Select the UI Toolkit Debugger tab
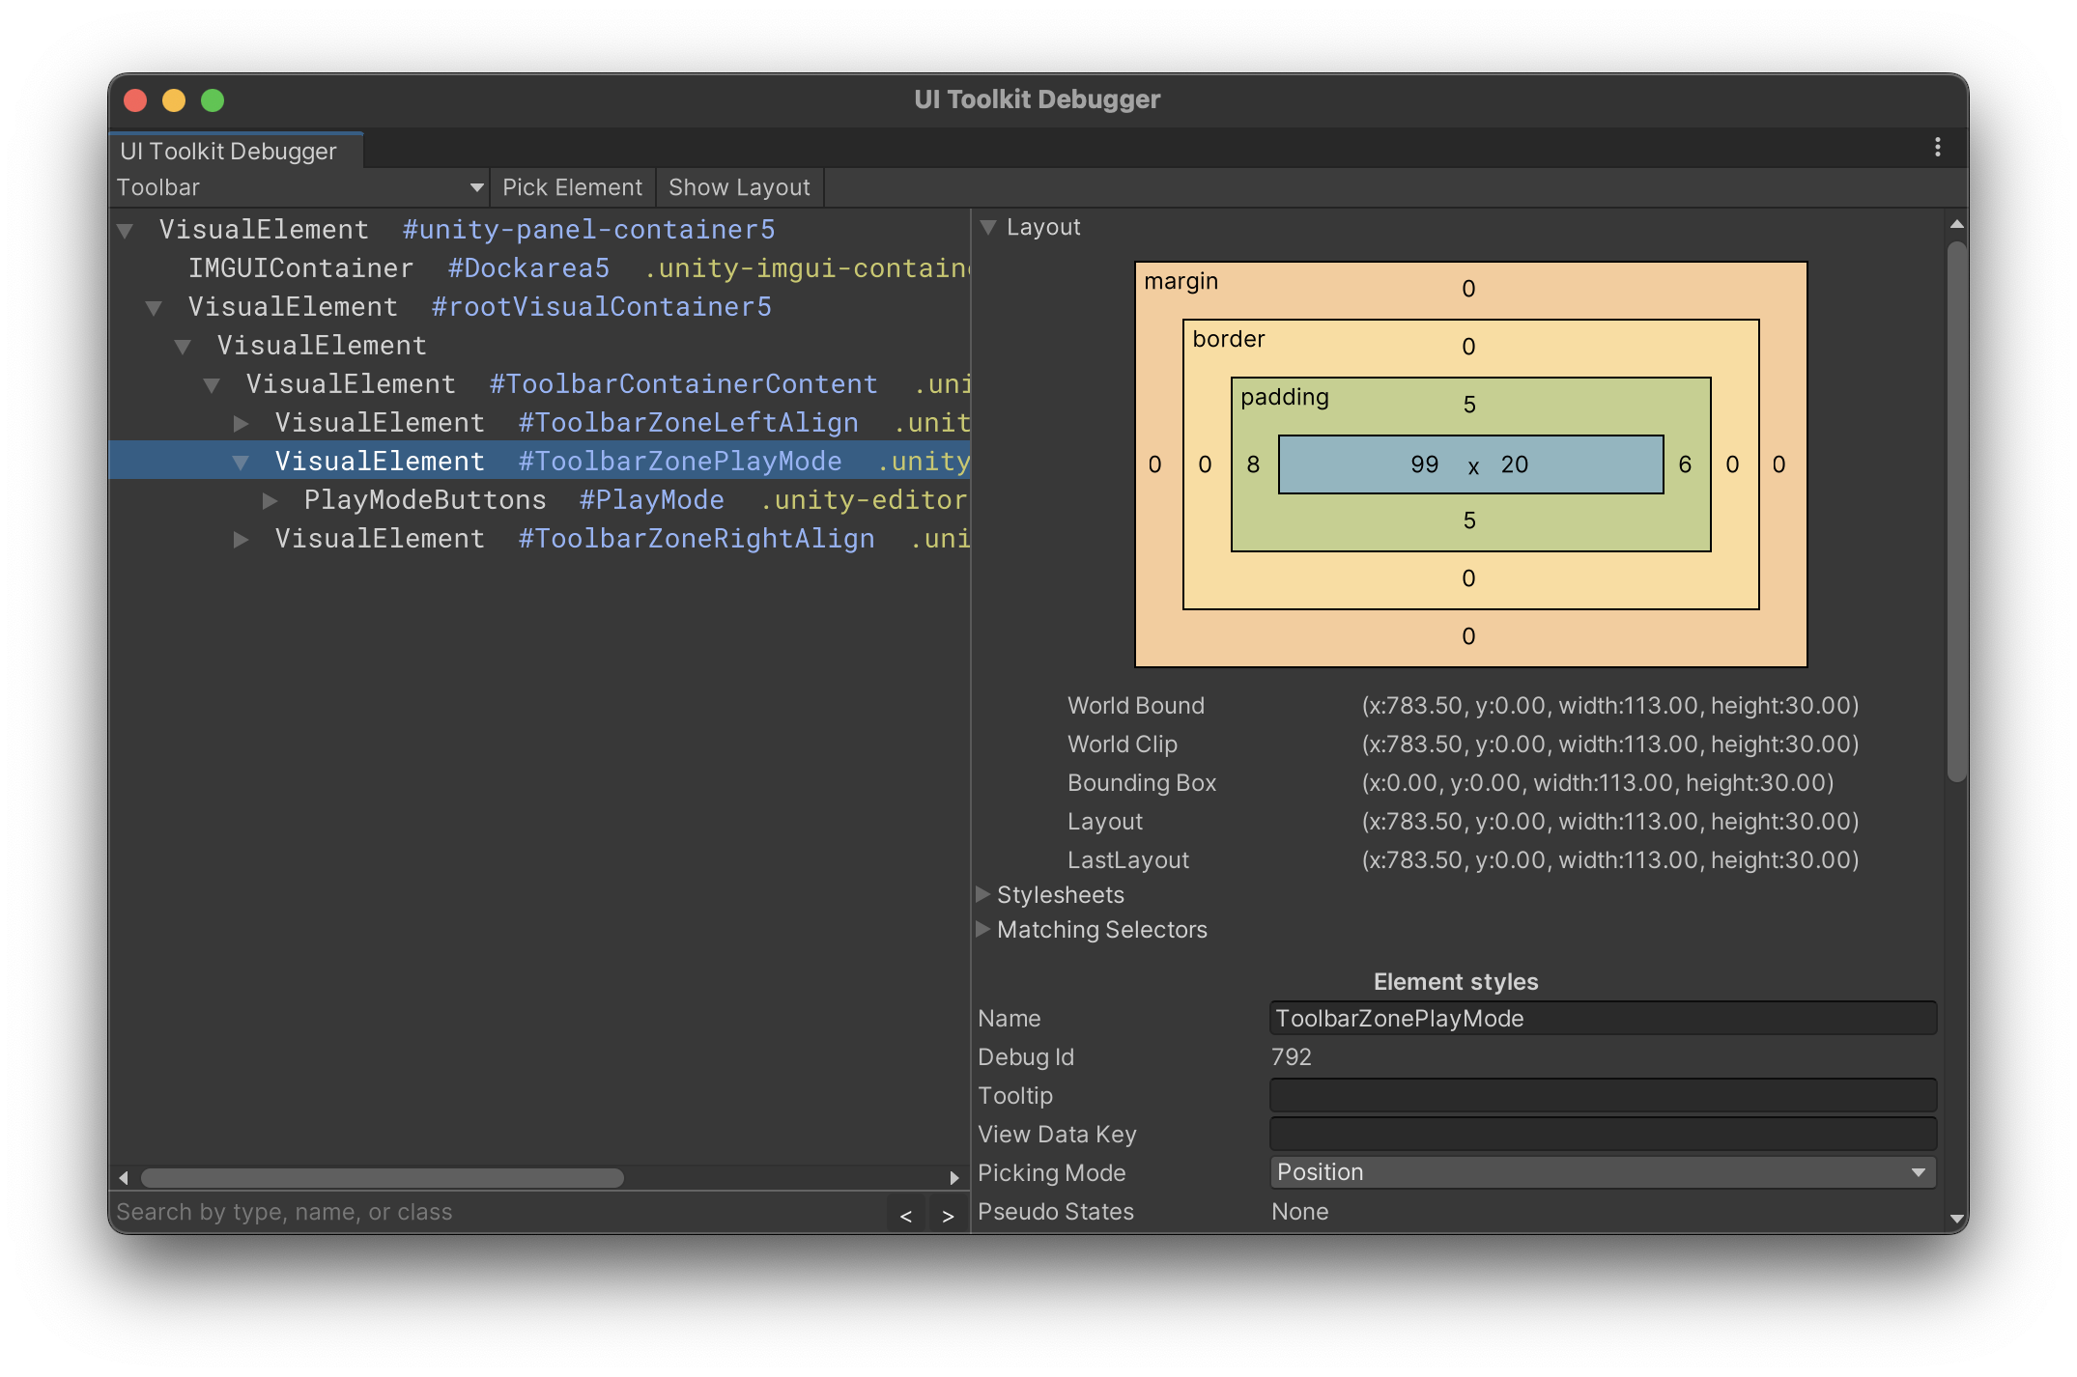Screen dimensions: 2077x1377 point(229,152)
